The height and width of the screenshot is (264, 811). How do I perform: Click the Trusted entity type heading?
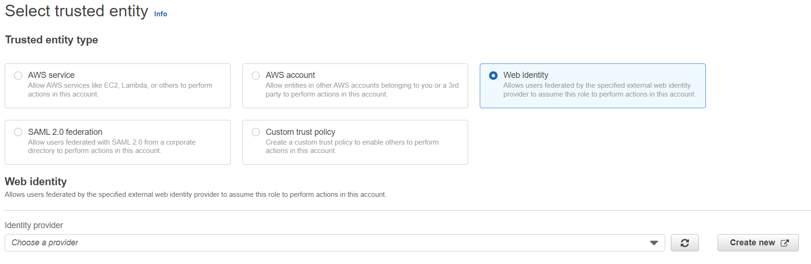pos(51,40)
